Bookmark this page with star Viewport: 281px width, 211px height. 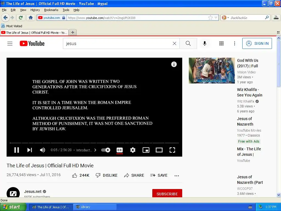210,18
